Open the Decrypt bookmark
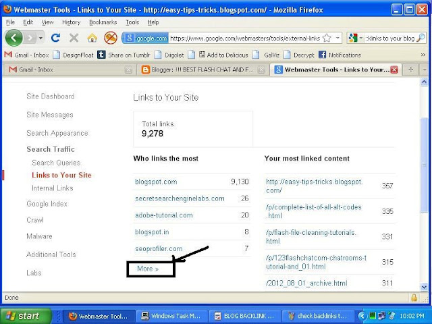This screenshot has height=324, width=432. click(299, 55)
